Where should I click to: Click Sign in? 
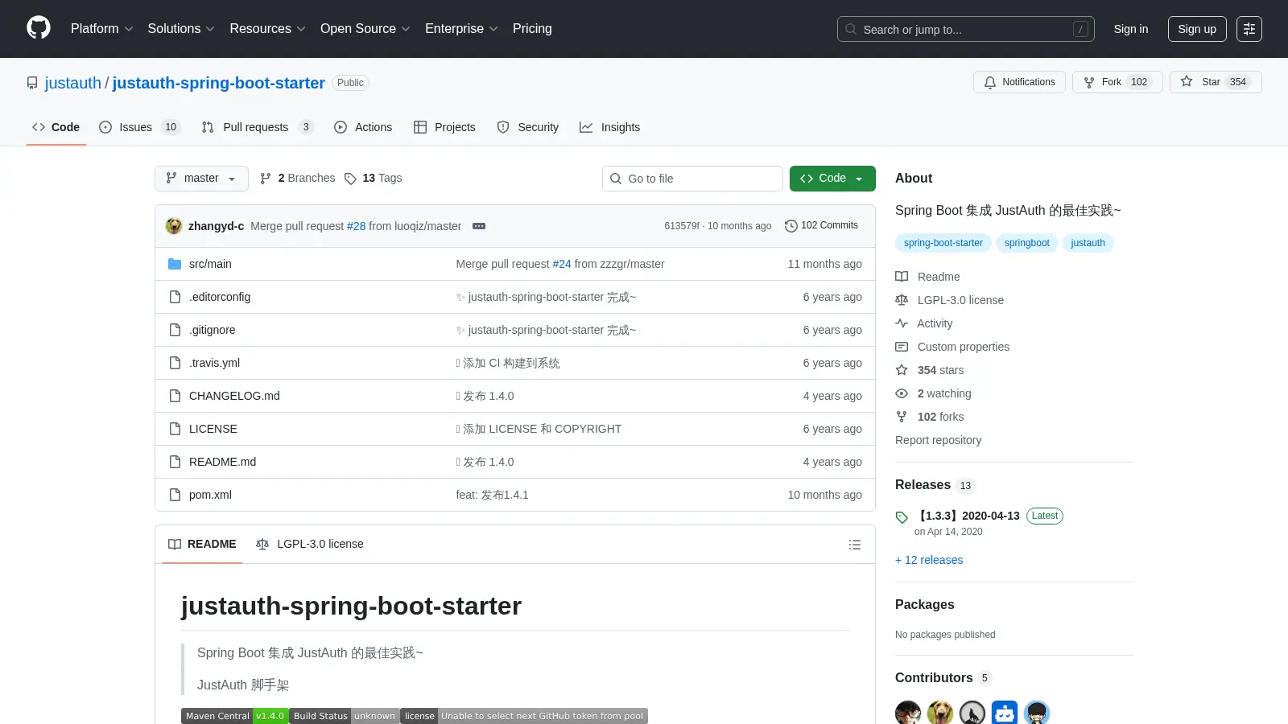click(1131, 29)
